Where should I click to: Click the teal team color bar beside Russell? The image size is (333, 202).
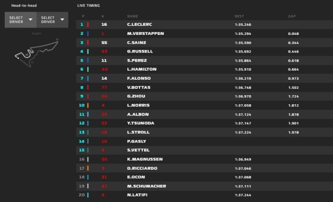pyautogui.click(x=88, y=51)
